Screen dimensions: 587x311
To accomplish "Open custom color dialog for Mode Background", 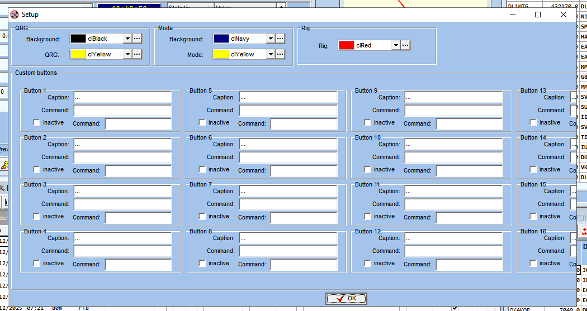I will (x=280, y=39).
